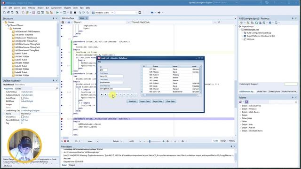Open the TForm1.File2Click method combo box
The image size is (301, 169).
pos(174,23)
